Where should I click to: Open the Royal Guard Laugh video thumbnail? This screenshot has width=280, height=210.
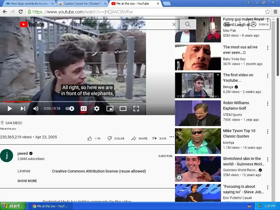pyautogui.click(x=198, y=30)
